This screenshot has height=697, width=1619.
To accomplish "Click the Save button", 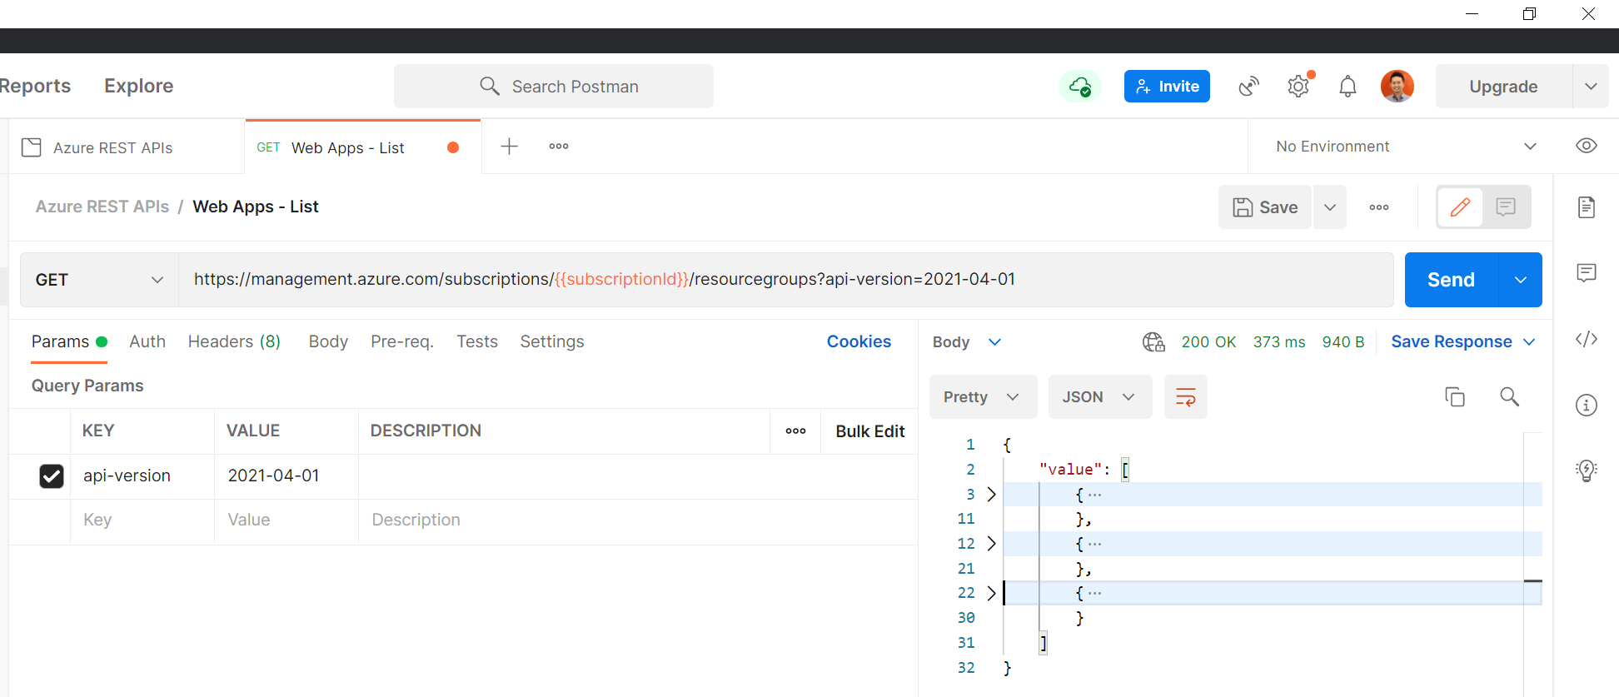I will (x=1265, y=207).
